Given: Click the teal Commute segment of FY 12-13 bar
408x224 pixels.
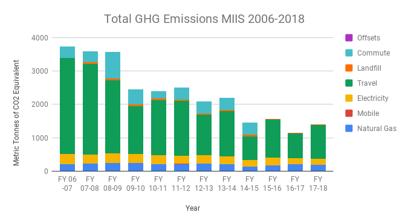Looking at the screenshot, I should point(204,107).
